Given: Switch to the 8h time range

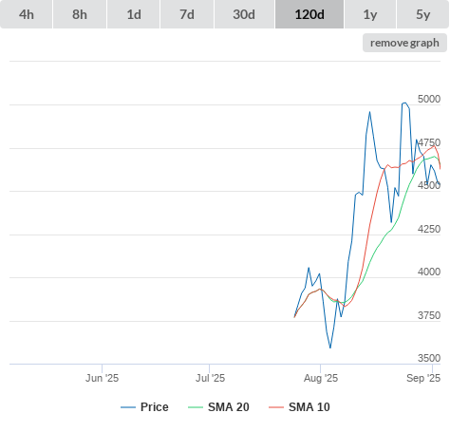Looking at the screenshot, I should click(x=80, y=14).
